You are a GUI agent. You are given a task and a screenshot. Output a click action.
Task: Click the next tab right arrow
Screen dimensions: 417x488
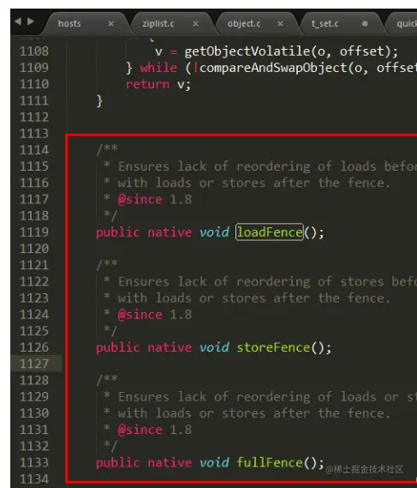(31, 21)
